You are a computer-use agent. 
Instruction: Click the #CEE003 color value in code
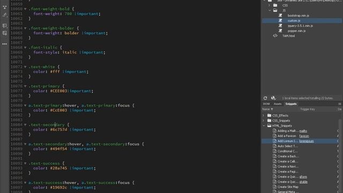pyautogui.click(x=58, y=91)
